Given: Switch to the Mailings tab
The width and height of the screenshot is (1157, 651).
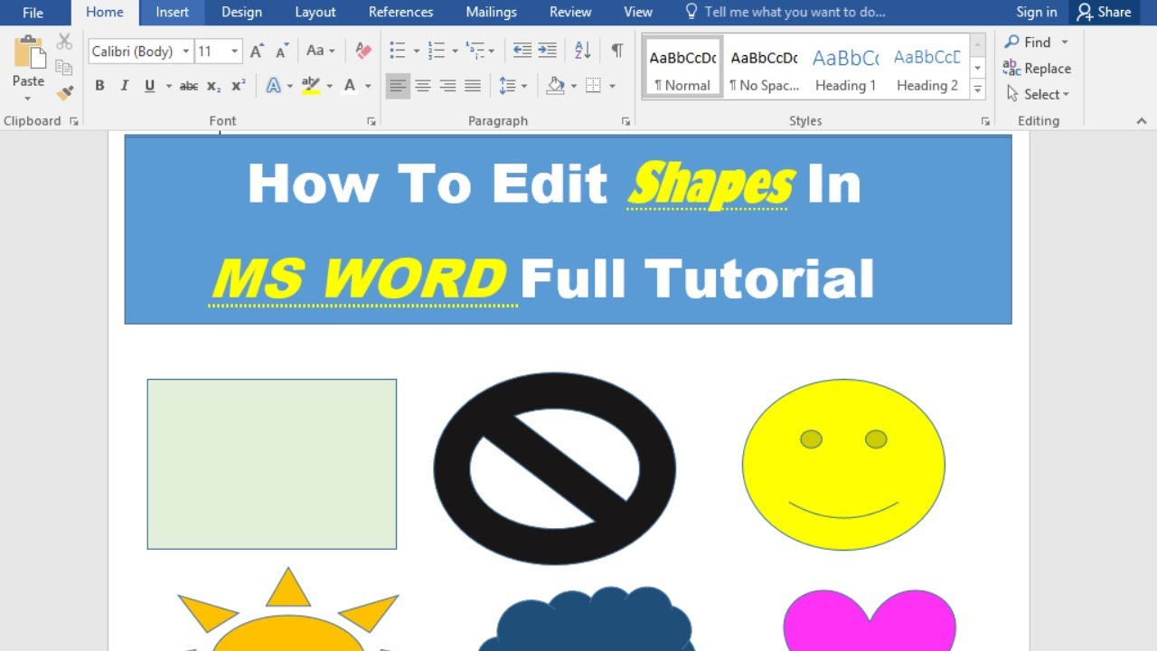Looking at the screenshot, I should coord(491,12).
